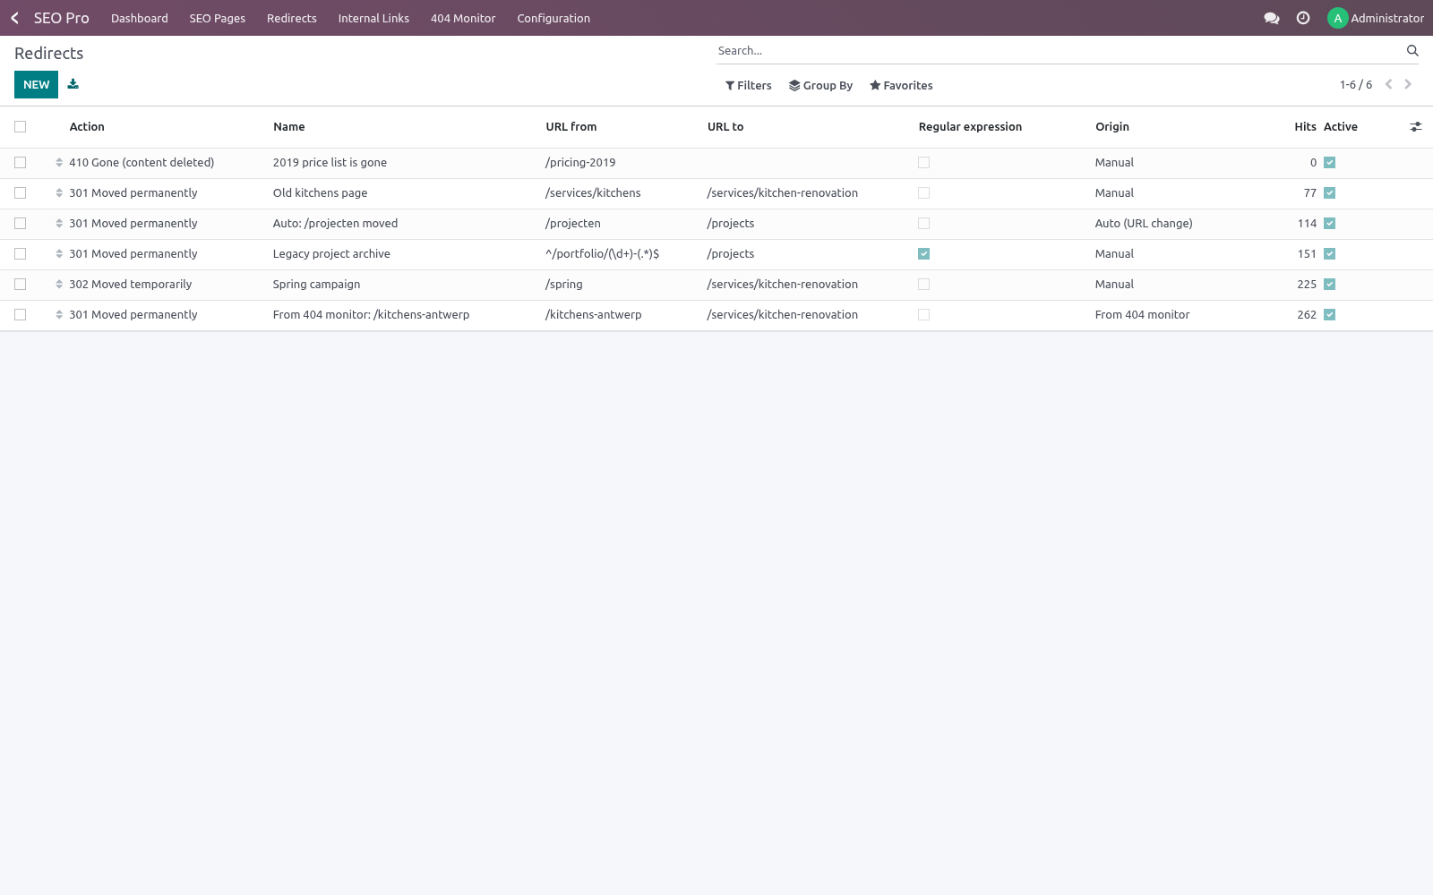This screenshot has width=1433, height=895.
Task: Click the download records icon next to NEW
Action: [73, 84]
